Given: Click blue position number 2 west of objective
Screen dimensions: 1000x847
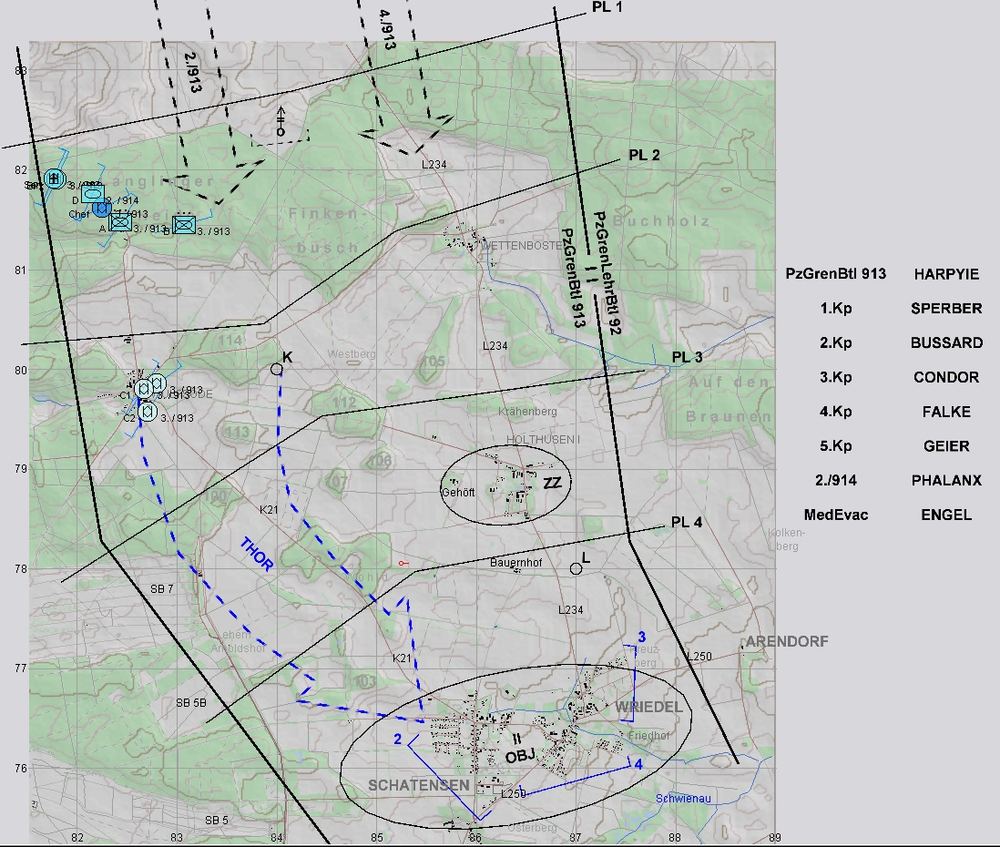Looking at the screenshot, I should click(397, 739).
